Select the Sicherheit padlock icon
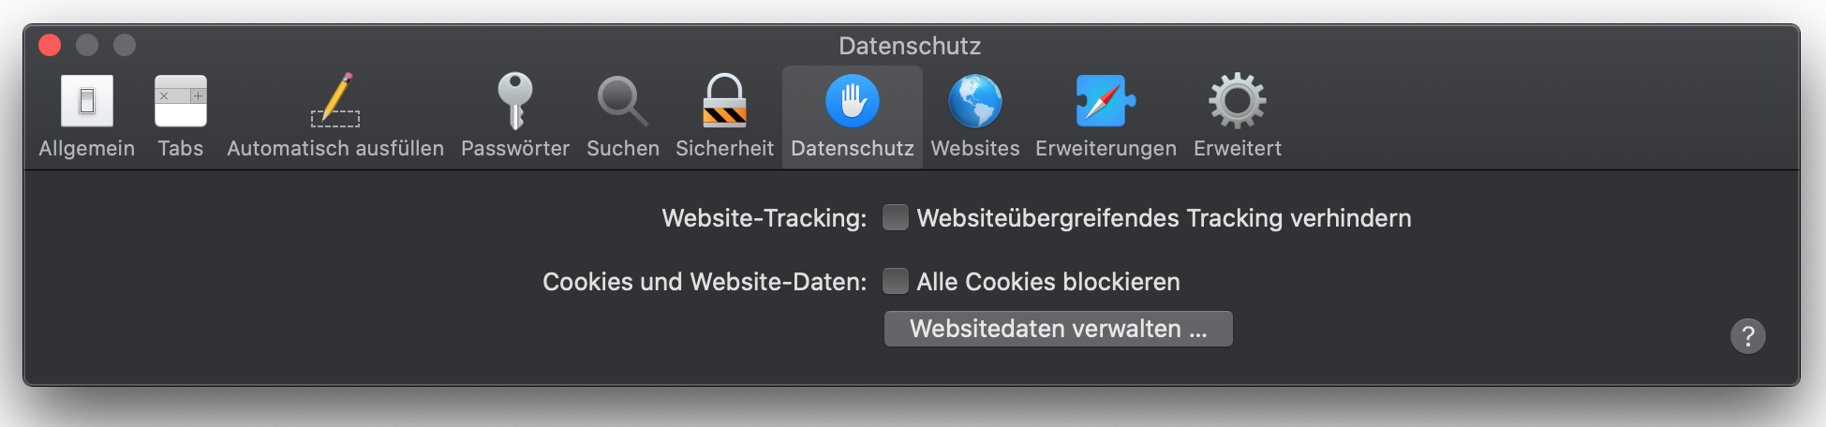 724,101
